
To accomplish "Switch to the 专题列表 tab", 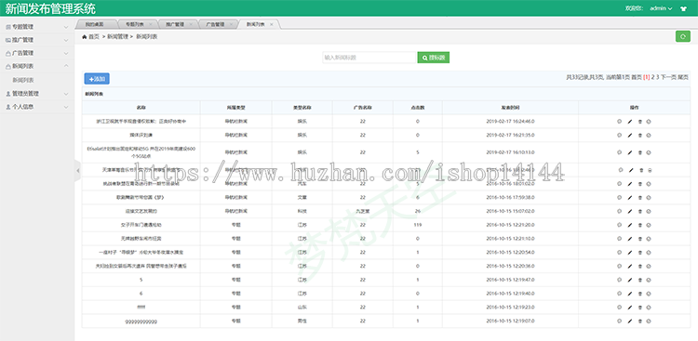I will [135, 24].
